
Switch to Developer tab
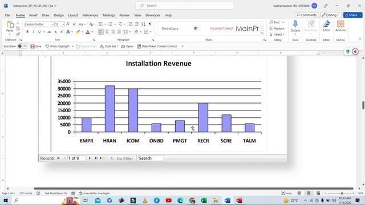[x=153, y=15]
